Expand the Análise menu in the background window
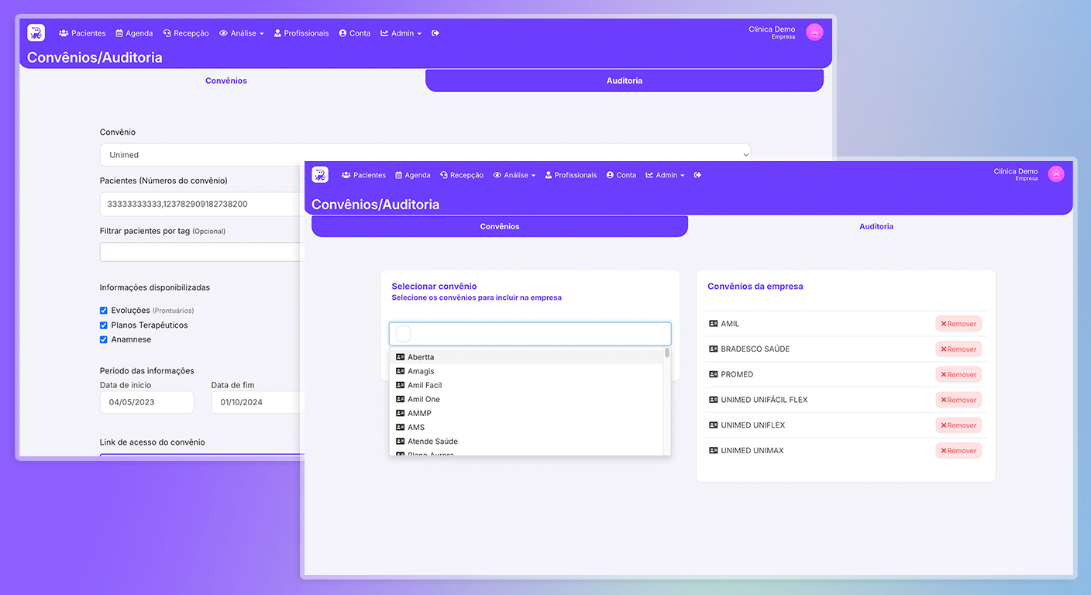 click(x=241, y=33)
